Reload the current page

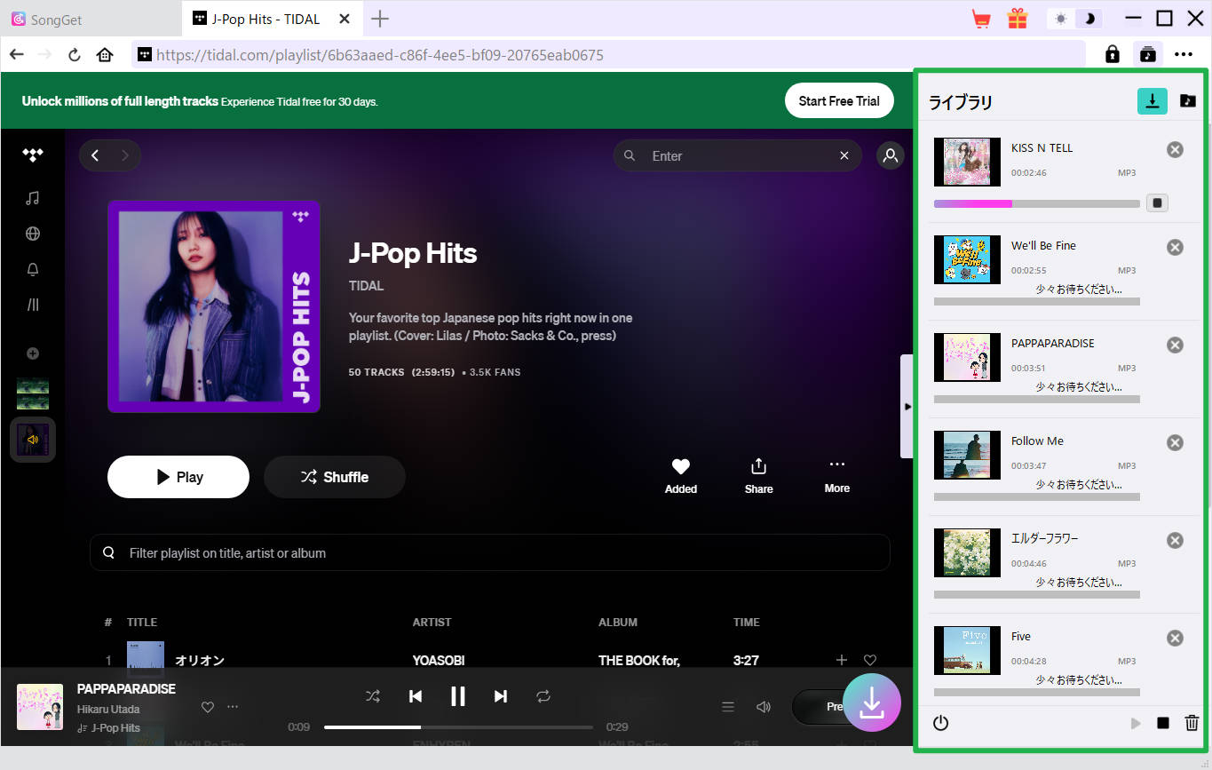pos(75,55)
